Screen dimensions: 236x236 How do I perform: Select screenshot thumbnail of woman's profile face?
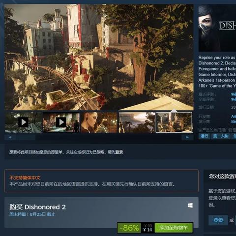(x=99, y=122)
